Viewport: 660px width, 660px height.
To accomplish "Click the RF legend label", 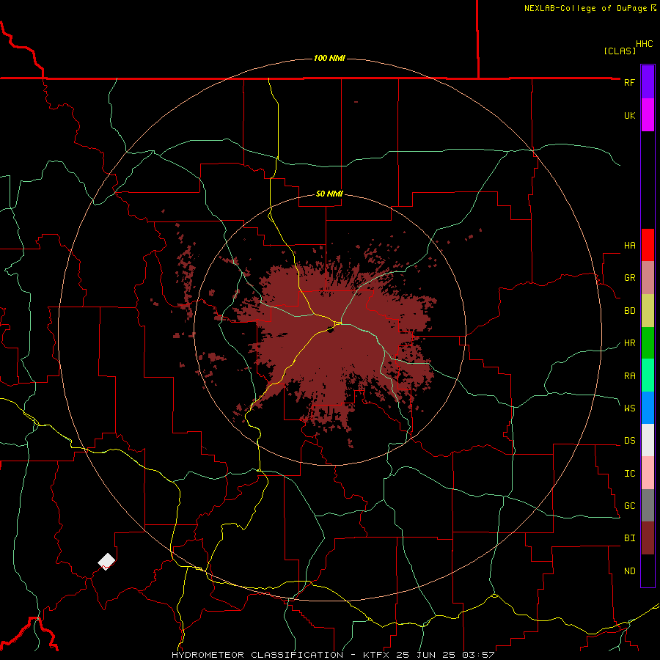I will (629, 82).
